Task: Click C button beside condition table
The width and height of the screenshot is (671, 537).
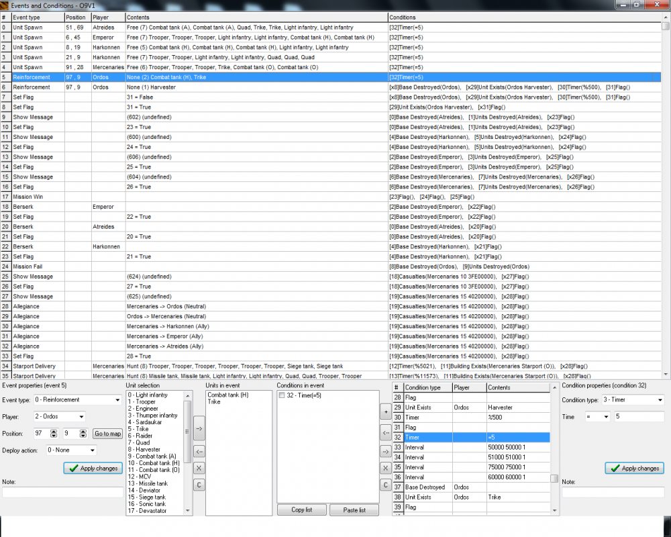Action: tap(385, 484)
